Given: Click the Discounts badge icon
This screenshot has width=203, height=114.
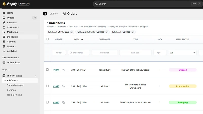Looking at the screenshot, I should tap(4, 37).
